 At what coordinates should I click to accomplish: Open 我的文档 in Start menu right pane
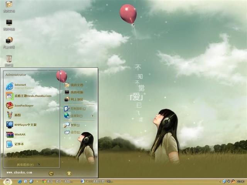(74, 85)
